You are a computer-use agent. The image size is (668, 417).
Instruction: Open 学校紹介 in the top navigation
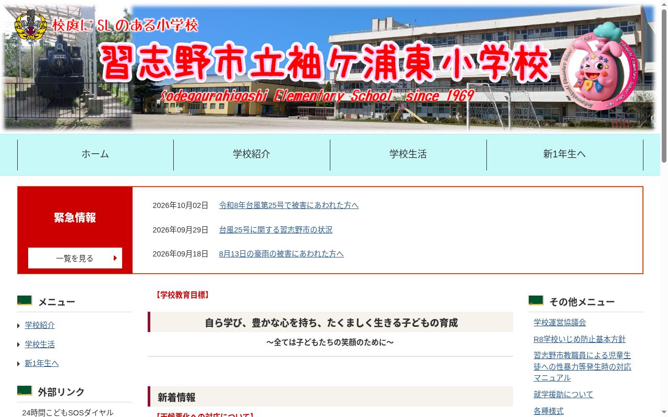click(x=252, y=154)
